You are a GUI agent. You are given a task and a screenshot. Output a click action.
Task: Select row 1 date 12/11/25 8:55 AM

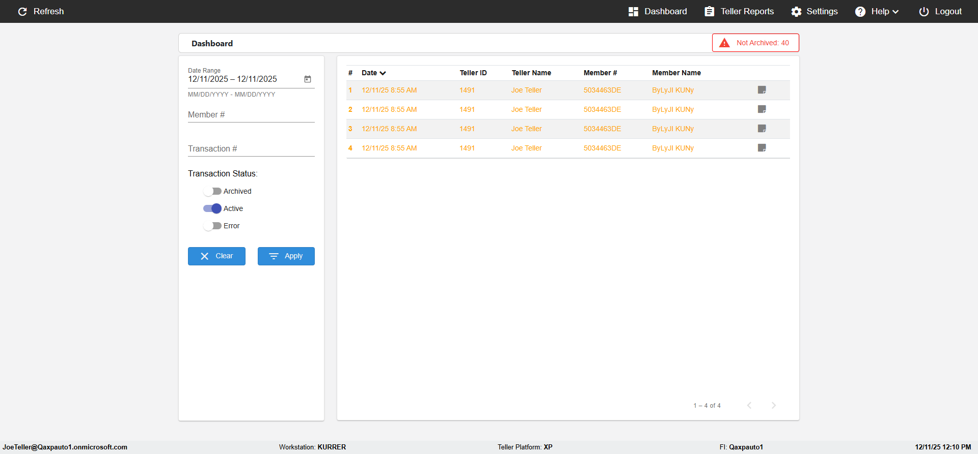[x=389, y=90]
